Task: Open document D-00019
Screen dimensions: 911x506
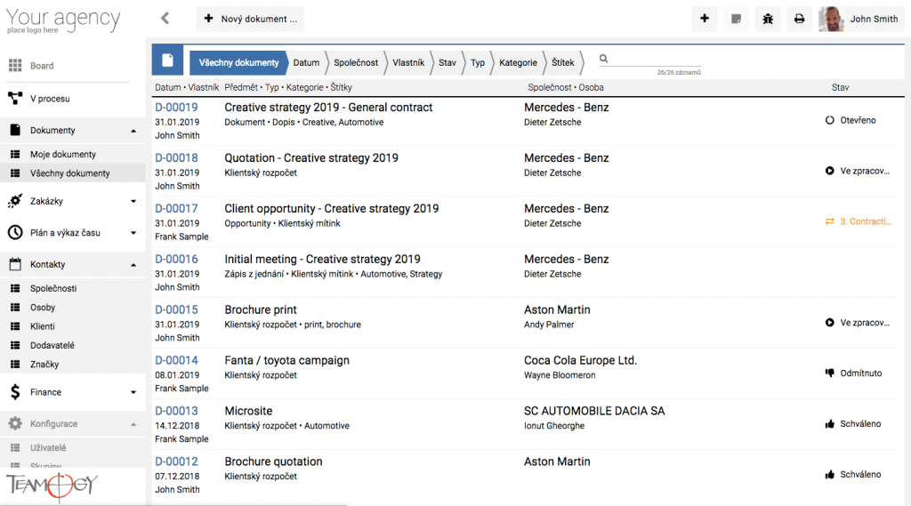Action: point(177,108)
